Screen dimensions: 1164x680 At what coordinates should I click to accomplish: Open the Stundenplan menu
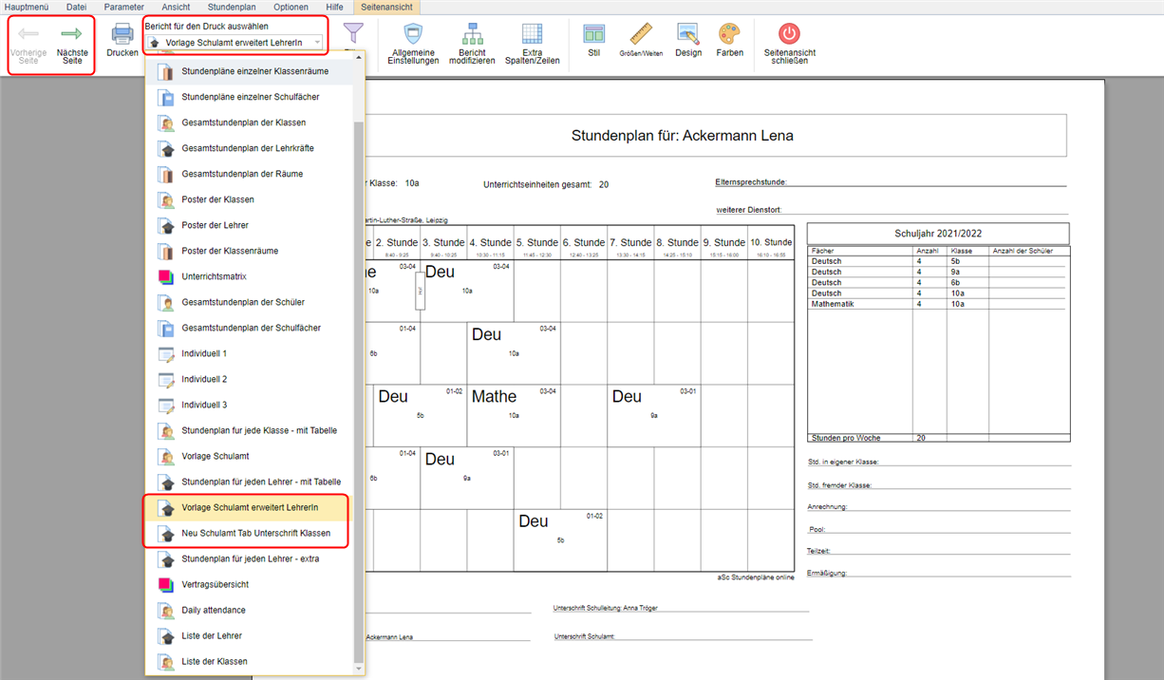(232, 7)
